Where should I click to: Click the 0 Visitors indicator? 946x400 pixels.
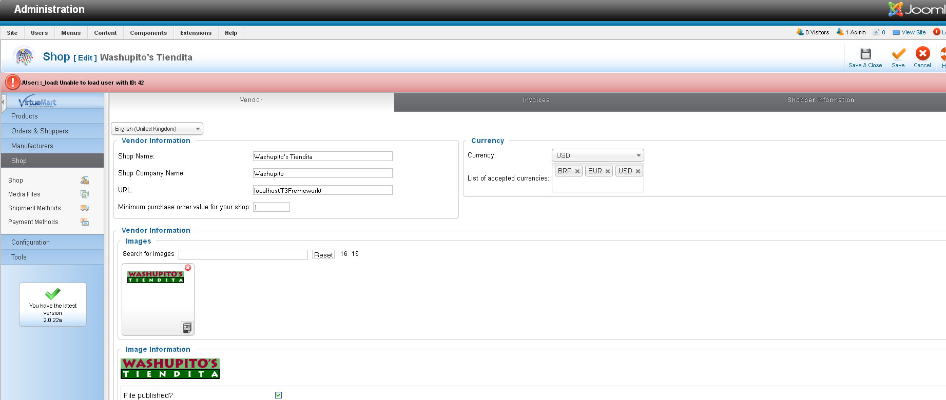[x=813, y=32]
